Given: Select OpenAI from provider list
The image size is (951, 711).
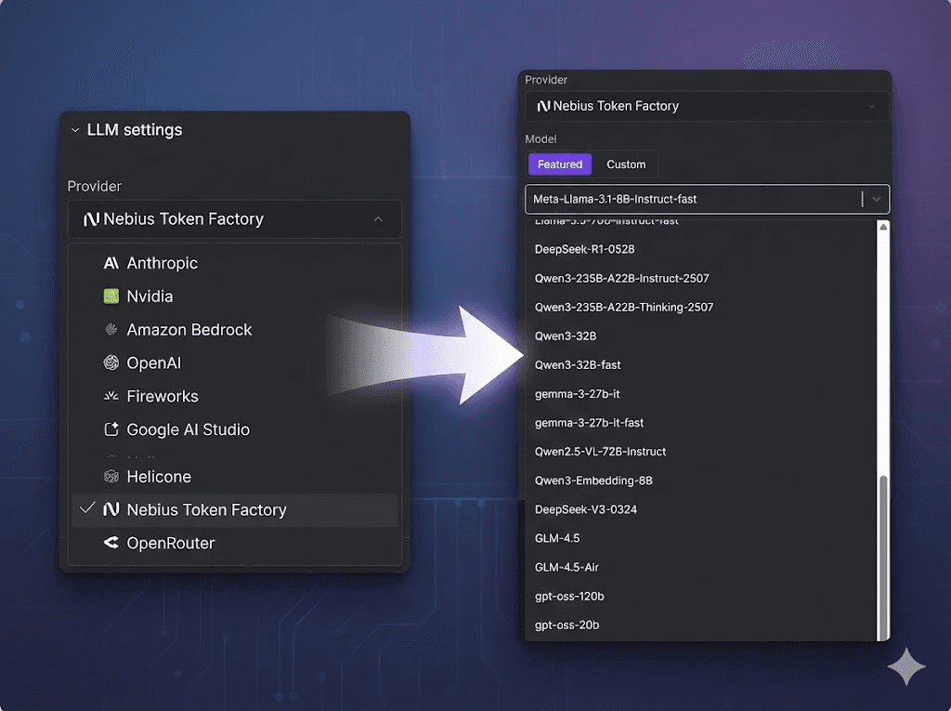Looking at the screenshot, I should click(234, 363).
